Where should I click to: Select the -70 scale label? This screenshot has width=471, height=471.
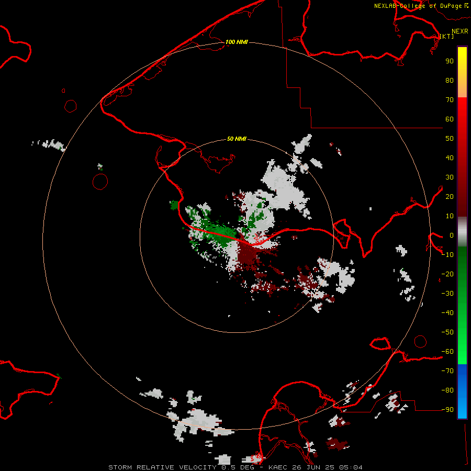coord(447,371)
